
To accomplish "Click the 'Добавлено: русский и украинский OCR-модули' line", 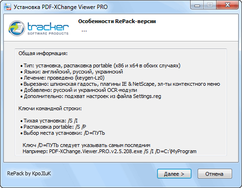I will [x=79, y=90].
